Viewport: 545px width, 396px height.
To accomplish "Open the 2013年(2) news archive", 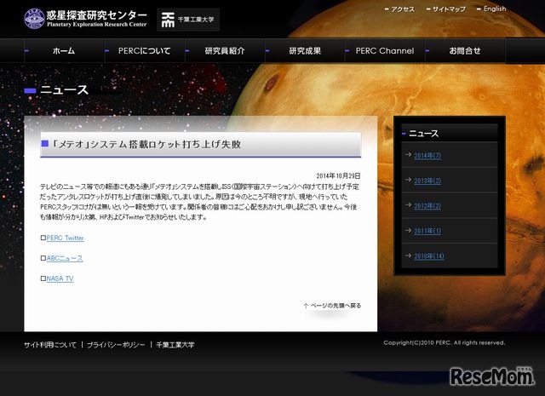I will pos(427,181).
